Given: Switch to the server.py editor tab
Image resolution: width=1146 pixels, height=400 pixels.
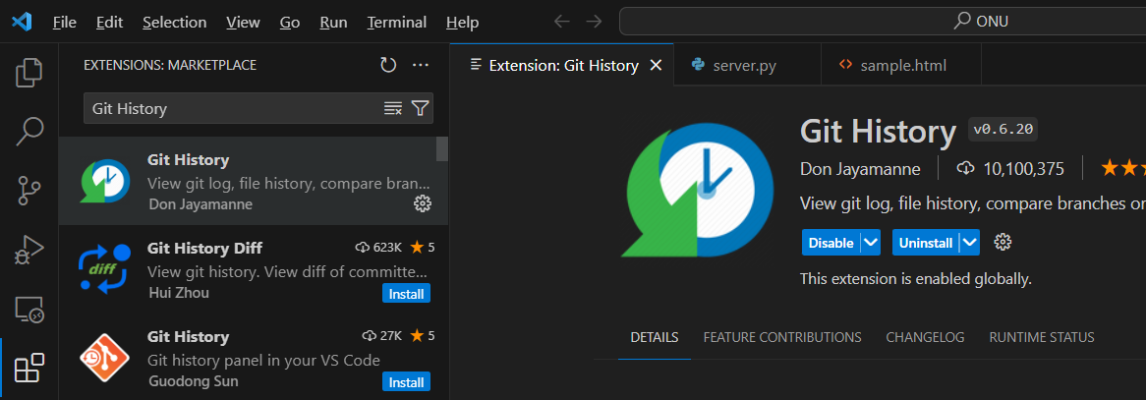Looking at the screenshot, I should coord(747,65).
